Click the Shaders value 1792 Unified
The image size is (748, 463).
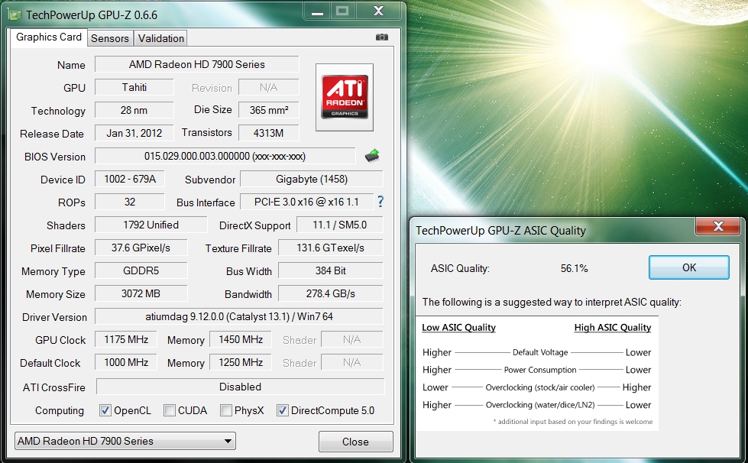point(151,225)
